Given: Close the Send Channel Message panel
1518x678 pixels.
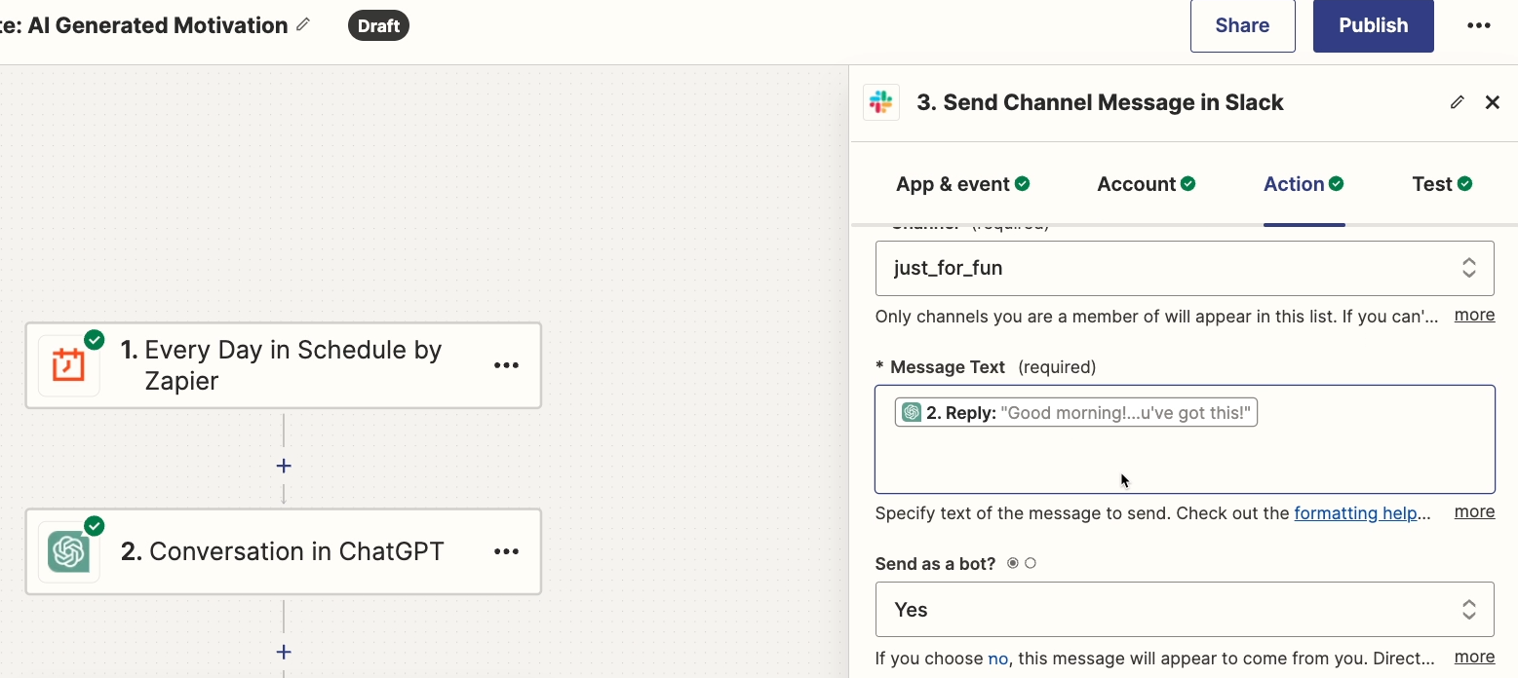Looking at the screenshot, I should point(1493,102).
